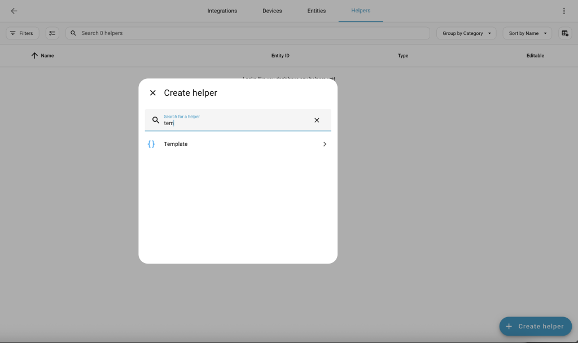Open Sort by Name dropdown
The image size is (578, 343).
point(527,33)
